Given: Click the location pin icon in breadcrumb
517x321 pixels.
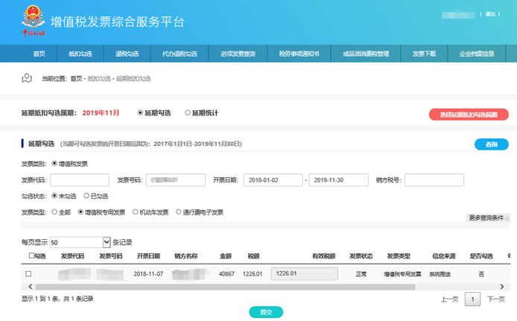Looking at the screenshot, I should coord(27,78).
